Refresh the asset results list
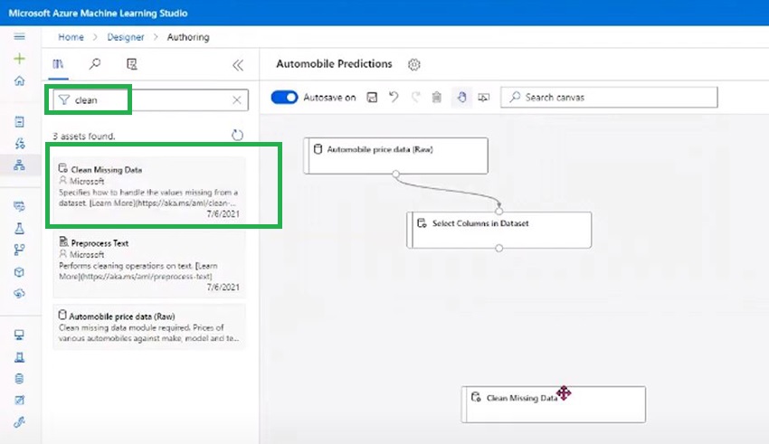 [237, 136]
